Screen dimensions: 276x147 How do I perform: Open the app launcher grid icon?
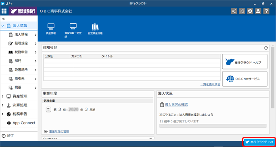[x=4, y=11]
